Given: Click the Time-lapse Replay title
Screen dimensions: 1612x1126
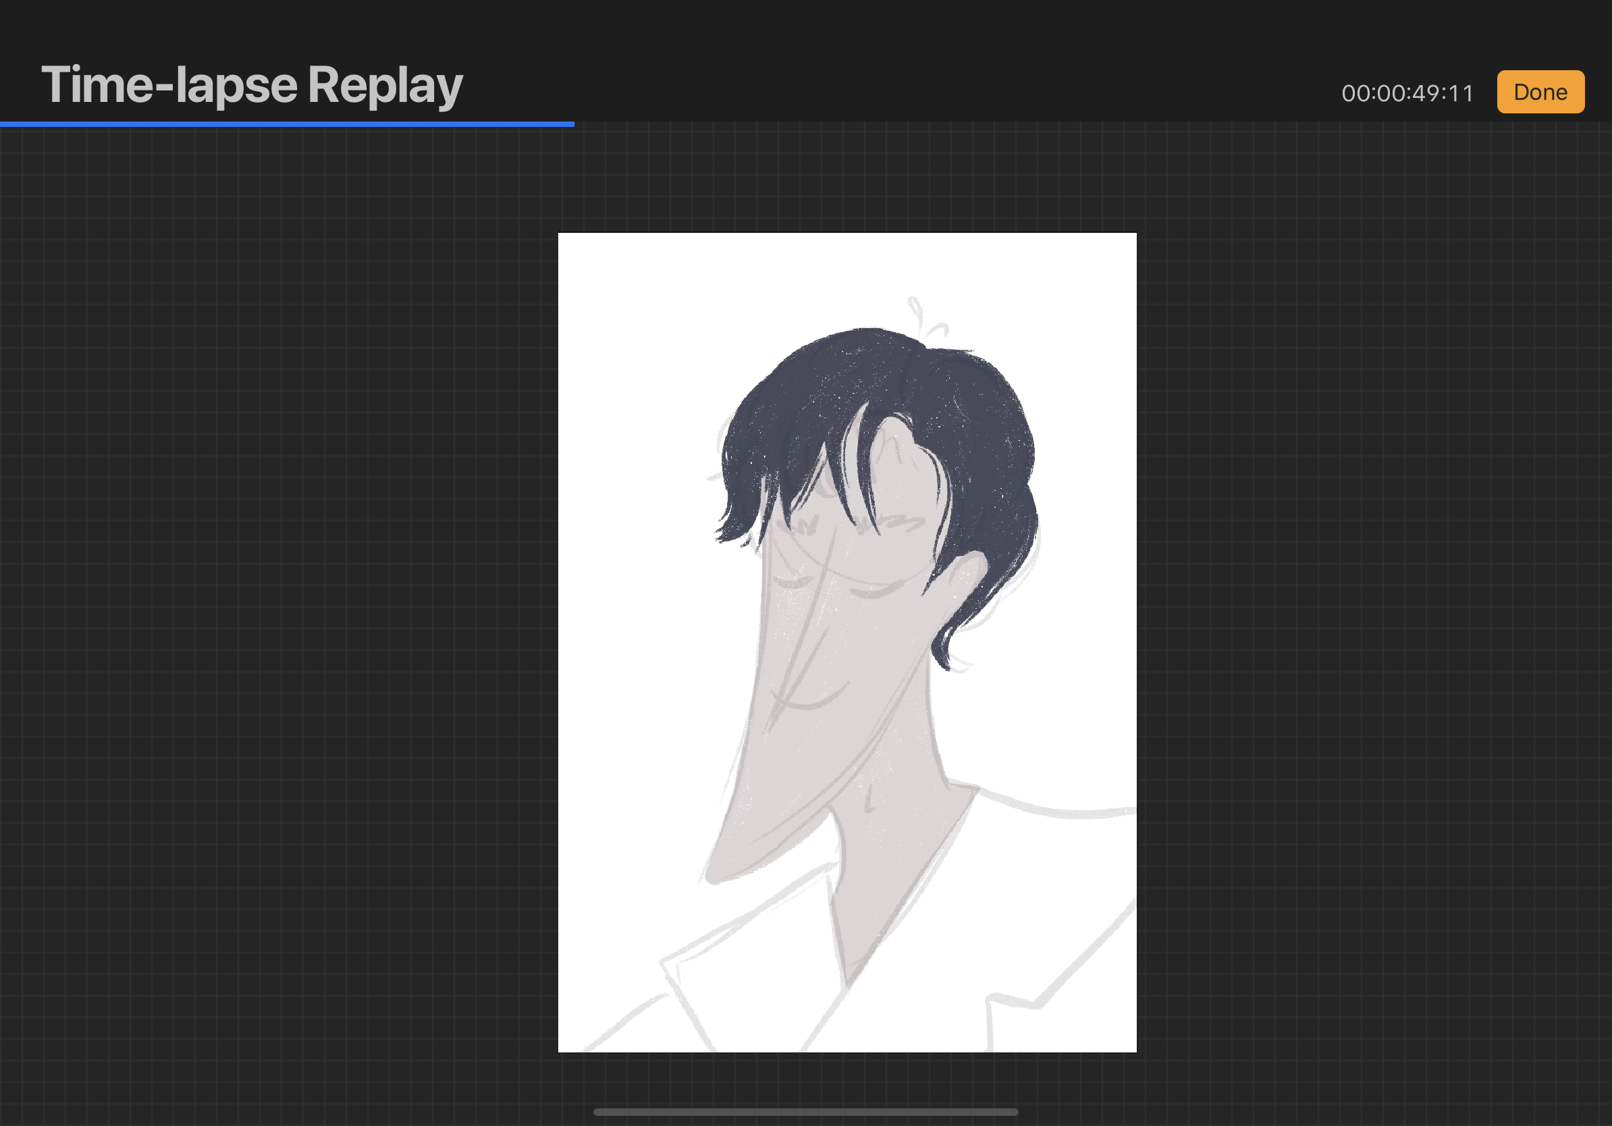Looking at the screenshot, I should coord(252,86).
